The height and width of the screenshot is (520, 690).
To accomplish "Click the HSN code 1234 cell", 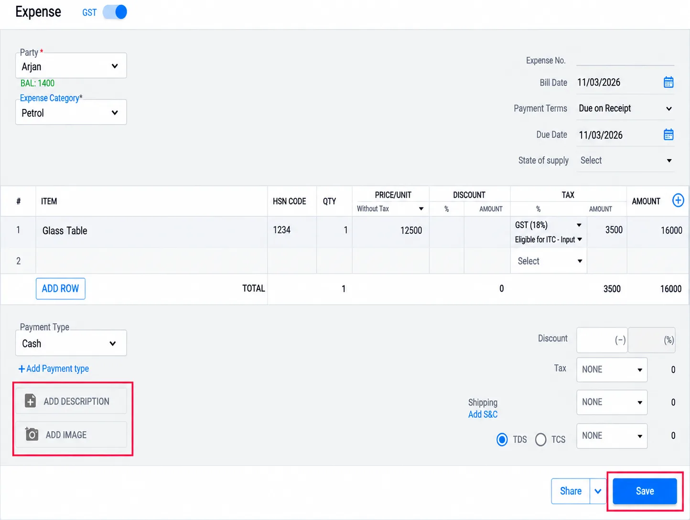I will [x=292, y=232].
